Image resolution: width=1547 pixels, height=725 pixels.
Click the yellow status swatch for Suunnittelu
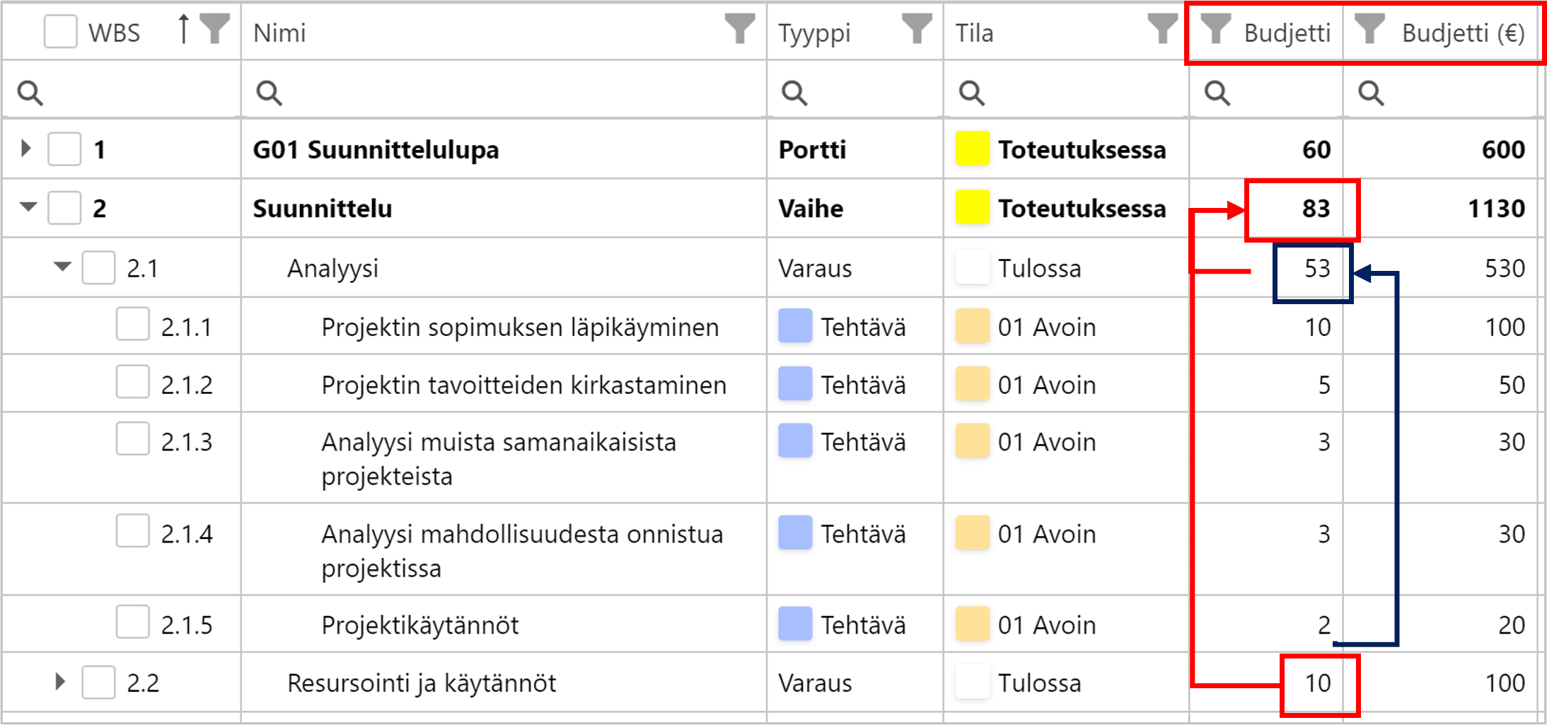tap(972, 208)
